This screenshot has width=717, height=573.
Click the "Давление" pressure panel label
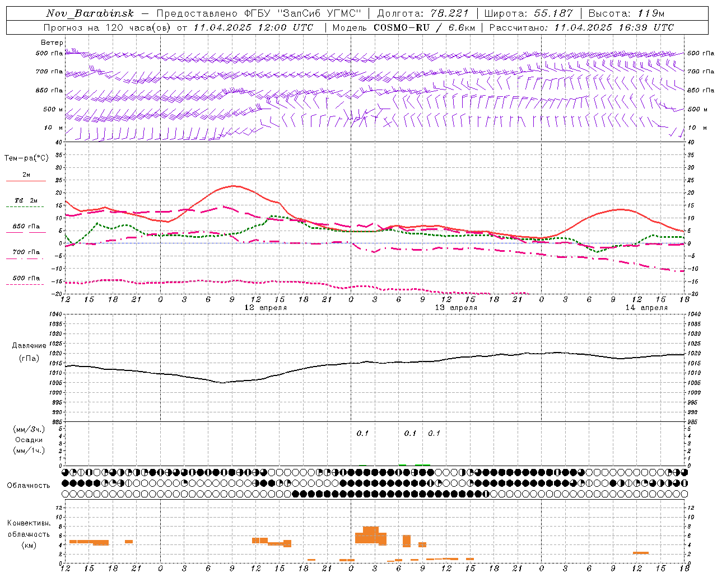[x=29, y=346]
